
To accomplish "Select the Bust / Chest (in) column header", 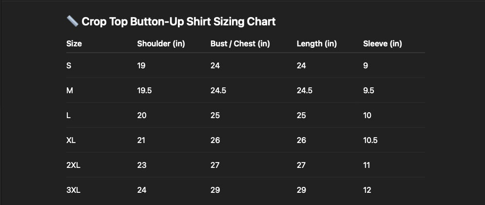I will coord(240,43).
